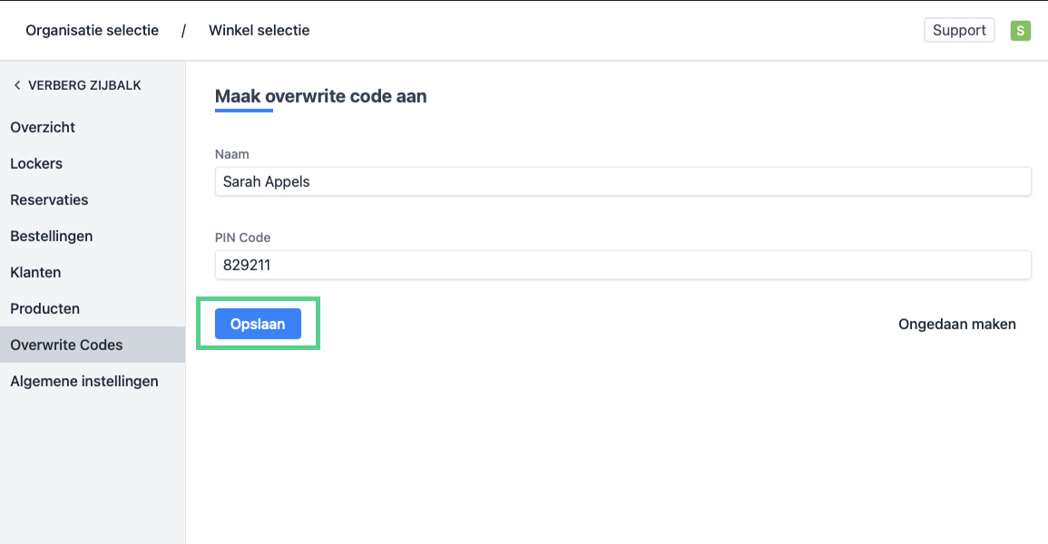Viewport: 1048px width, 544px height.
Task: Go to Overzicht in the sidebar
Action: 43,127
